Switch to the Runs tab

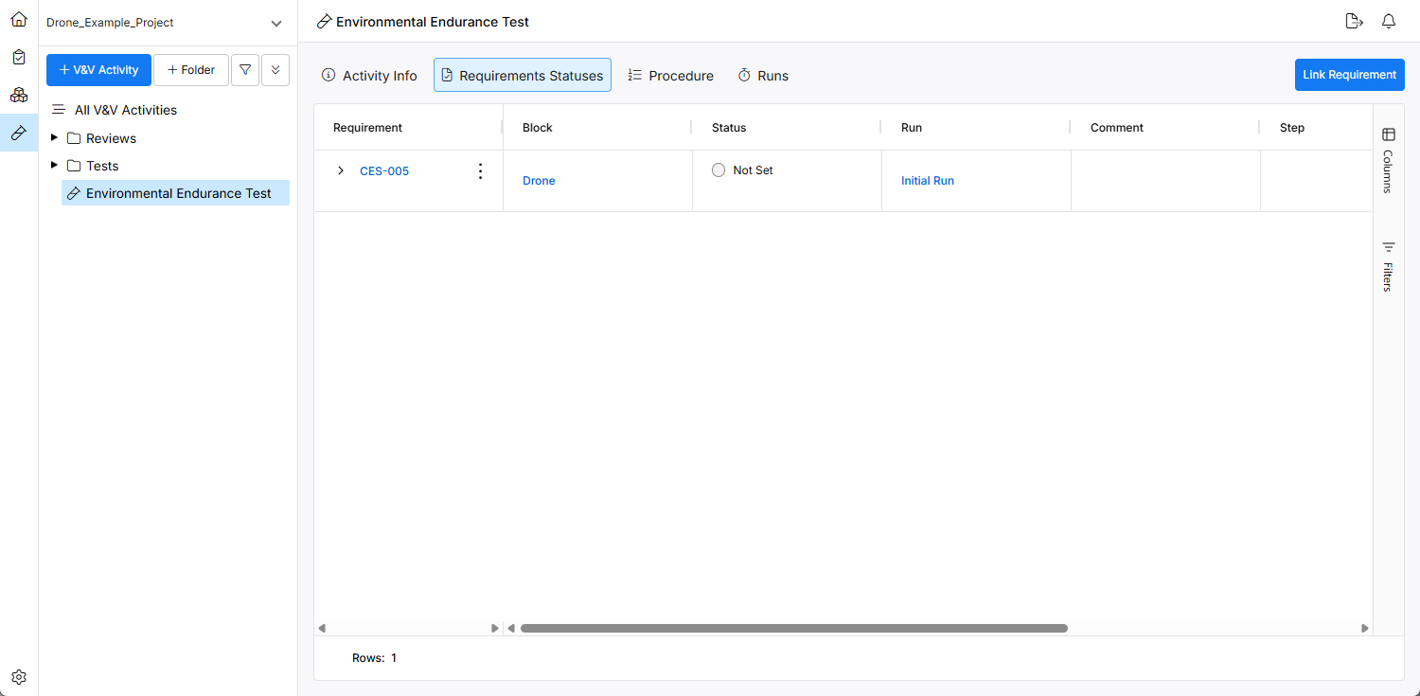coord(763,76)
